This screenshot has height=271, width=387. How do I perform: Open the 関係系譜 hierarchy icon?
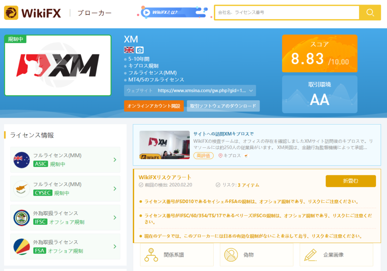point(151,255)
